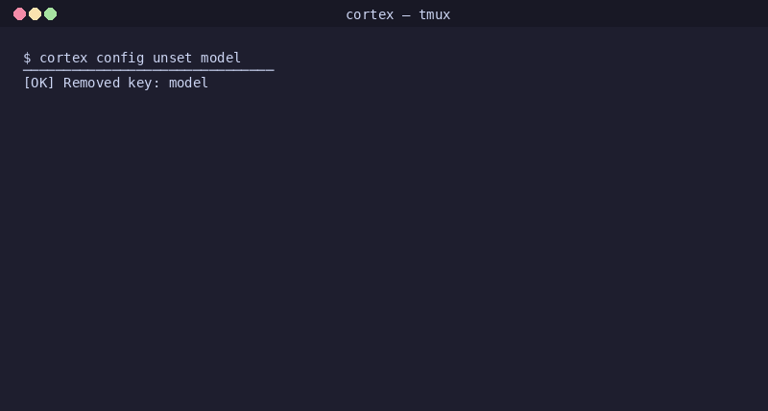The width and height of the screenshot is (768, 411).
Task: Click the $ prompt symbol
Action: tap(28, 58)
